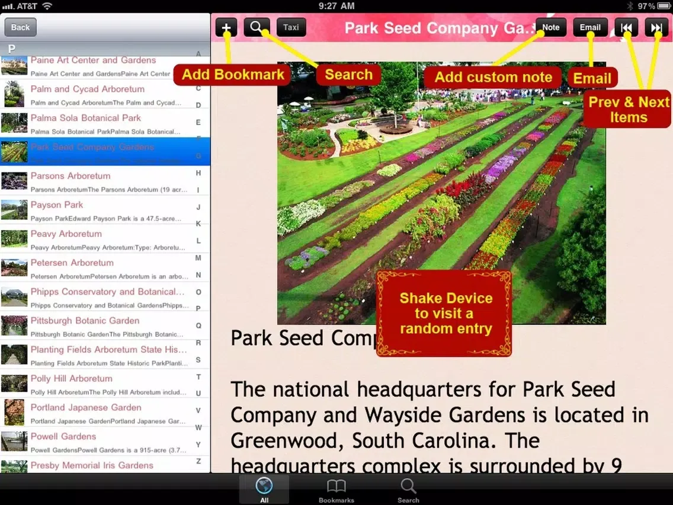Select Petersen Arboretum
Image resolution: width=673 pixels, height=505 pixels.
pos(105,267)
